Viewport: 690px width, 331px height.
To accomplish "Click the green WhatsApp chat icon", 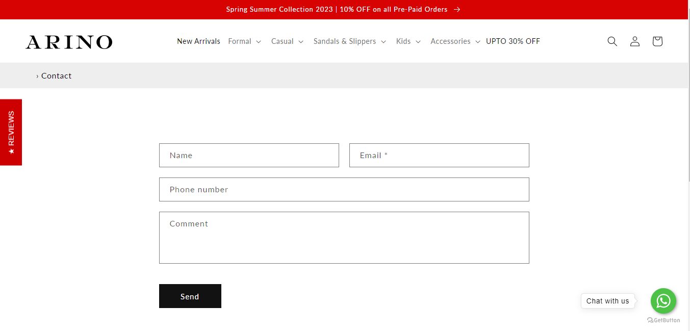I will tap(663, 301).
